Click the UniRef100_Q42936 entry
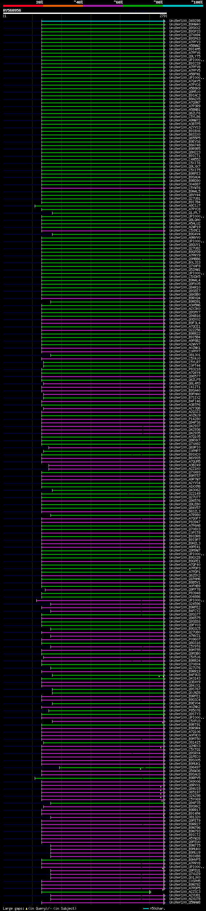Screen dimensions: 206x911 coord(184,430)
